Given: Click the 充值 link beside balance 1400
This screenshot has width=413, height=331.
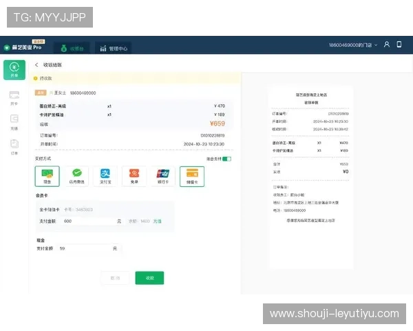Looking at the screenshot, I should [x=157, y=221].
